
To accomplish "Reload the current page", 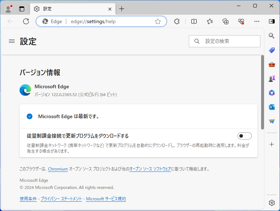I will [x=26, y=21].
